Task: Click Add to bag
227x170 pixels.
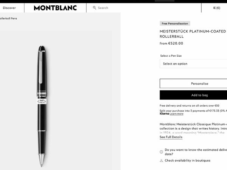Action: click(193, 95)
